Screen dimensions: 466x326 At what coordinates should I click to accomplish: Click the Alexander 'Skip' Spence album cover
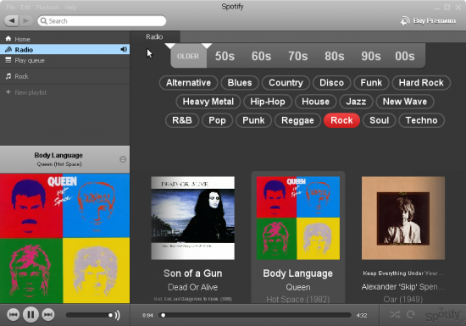point(403,218)
